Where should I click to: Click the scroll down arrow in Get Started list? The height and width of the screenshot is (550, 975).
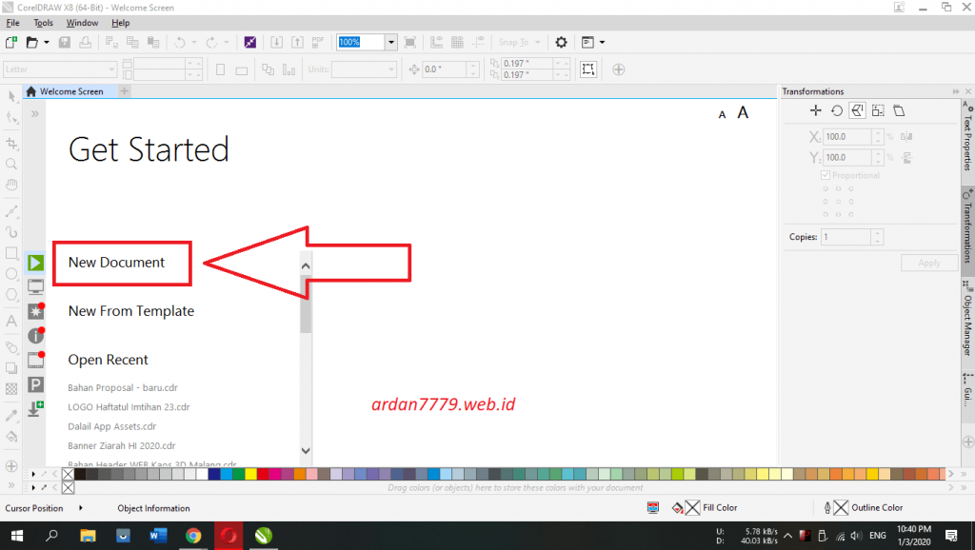306,451
